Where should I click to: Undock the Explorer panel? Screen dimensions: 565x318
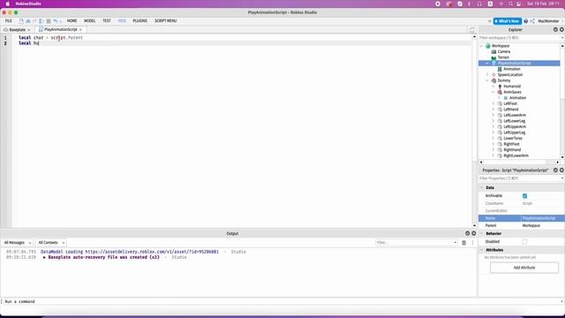pos(555,29)
